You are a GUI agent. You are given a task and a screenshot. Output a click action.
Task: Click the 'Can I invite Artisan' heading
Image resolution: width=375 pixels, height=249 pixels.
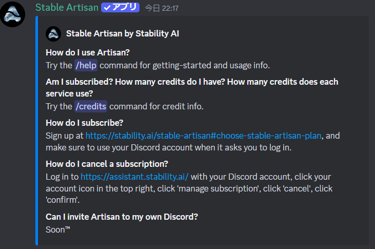click(122, 217)
